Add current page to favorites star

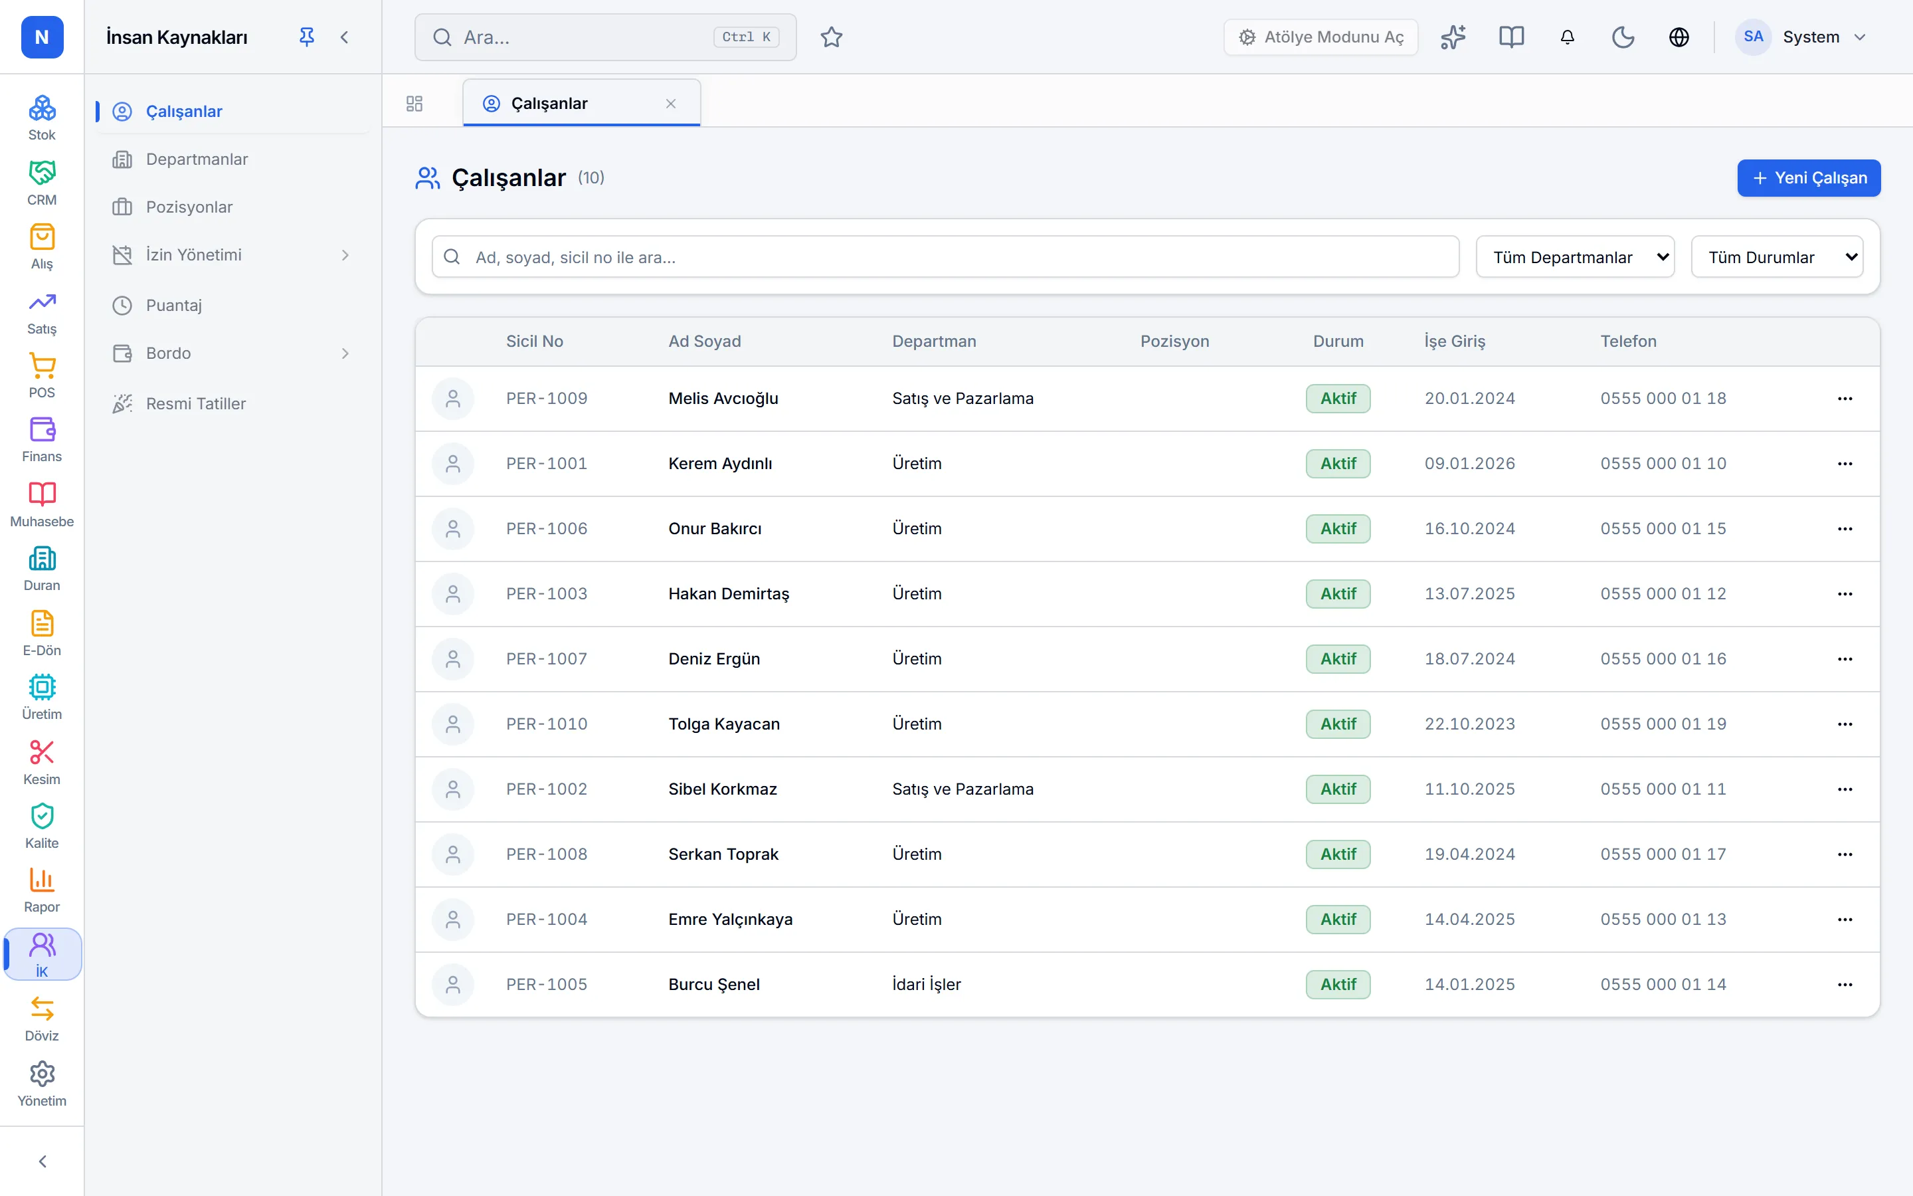click(832, 37)
